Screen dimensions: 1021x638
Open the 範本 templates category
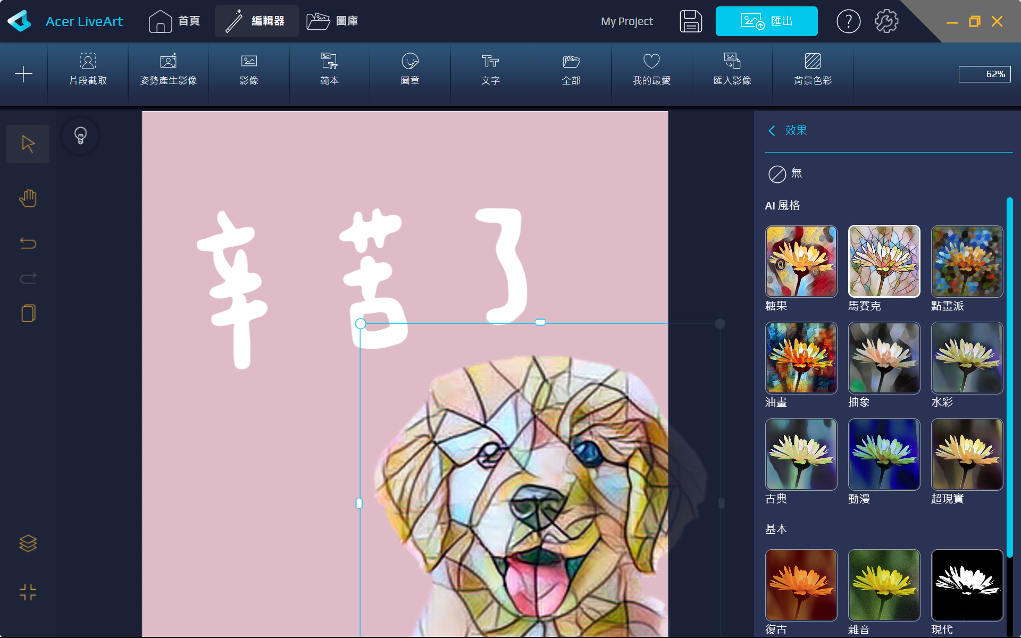tap(329, 69)
